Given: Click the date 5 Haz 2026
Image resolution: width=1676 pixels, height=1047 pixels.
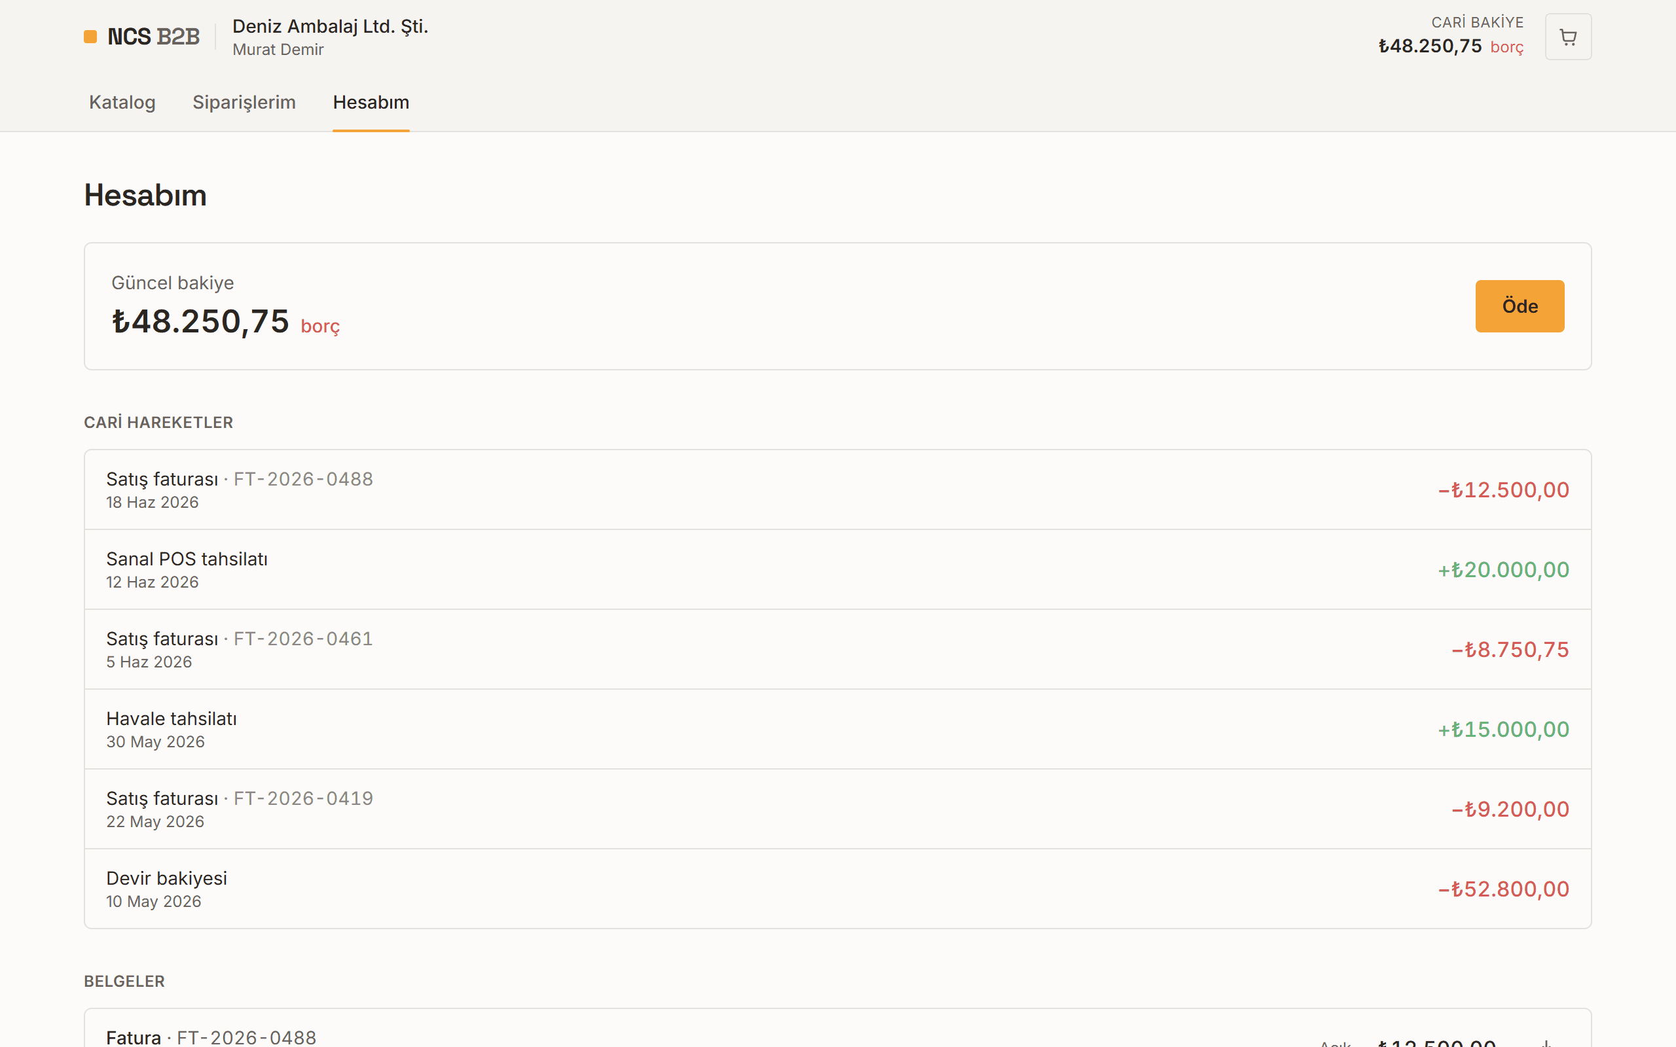Looking at the screenshot, I should coord(149,662).
